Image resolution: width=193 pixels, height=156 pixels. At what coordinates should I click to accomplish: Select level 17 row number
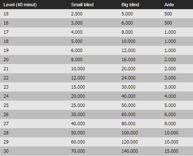pos(6,32)
